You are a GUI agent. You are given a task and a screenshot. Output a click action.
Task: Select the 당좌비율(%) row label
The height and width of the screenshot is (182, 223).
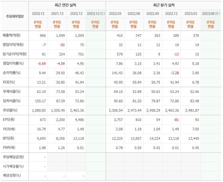click(x=12, y=101)
